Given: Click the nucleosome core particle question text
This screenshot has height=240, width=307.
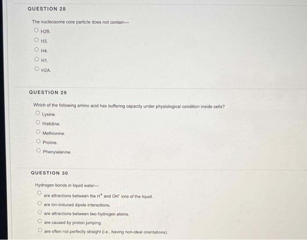Looking at the screenshot, I should pos(80,22).
